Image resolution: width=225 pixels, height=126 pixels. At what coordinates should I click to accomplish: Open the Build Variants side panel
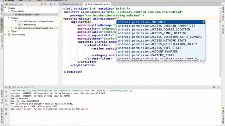coord(2,115)
